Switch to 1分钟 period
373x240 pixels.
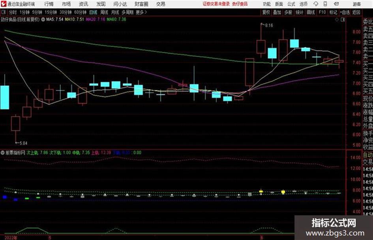click(24, 12)
